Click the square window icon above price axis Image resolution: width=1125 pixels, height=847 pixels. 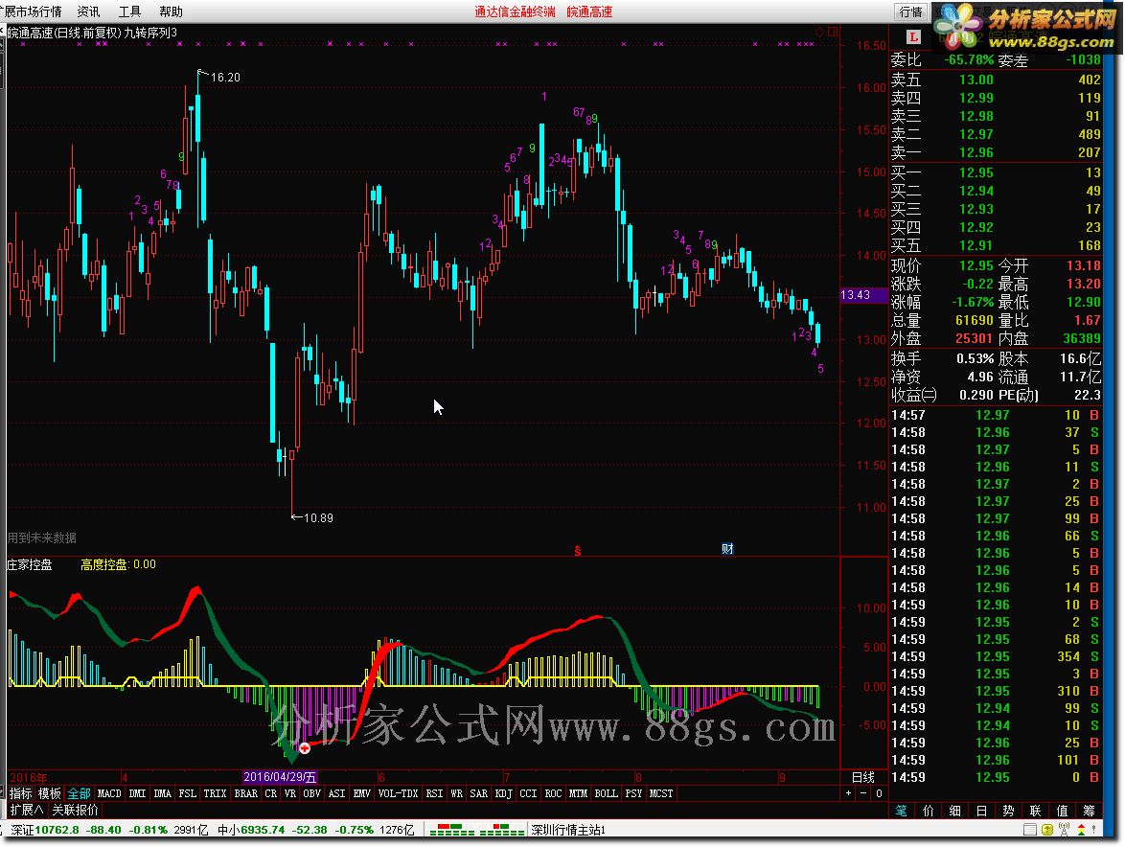(x=833, y=32)
